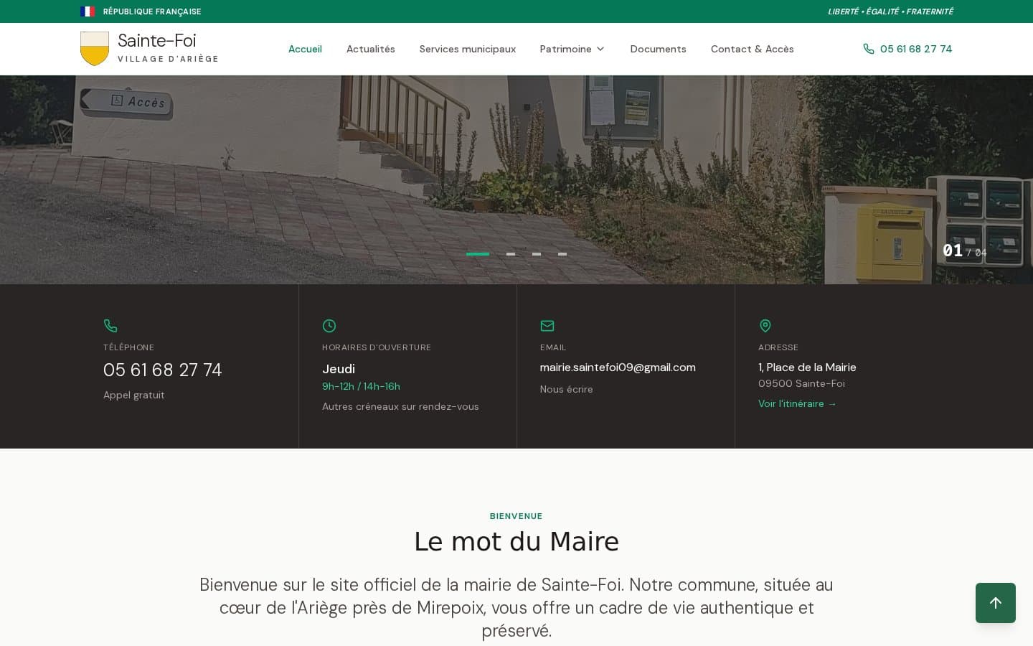The height and width of the screenshot is (646, 1033).
Task: Click the envelope icon above EMAIL
Action: coord(547,326)
